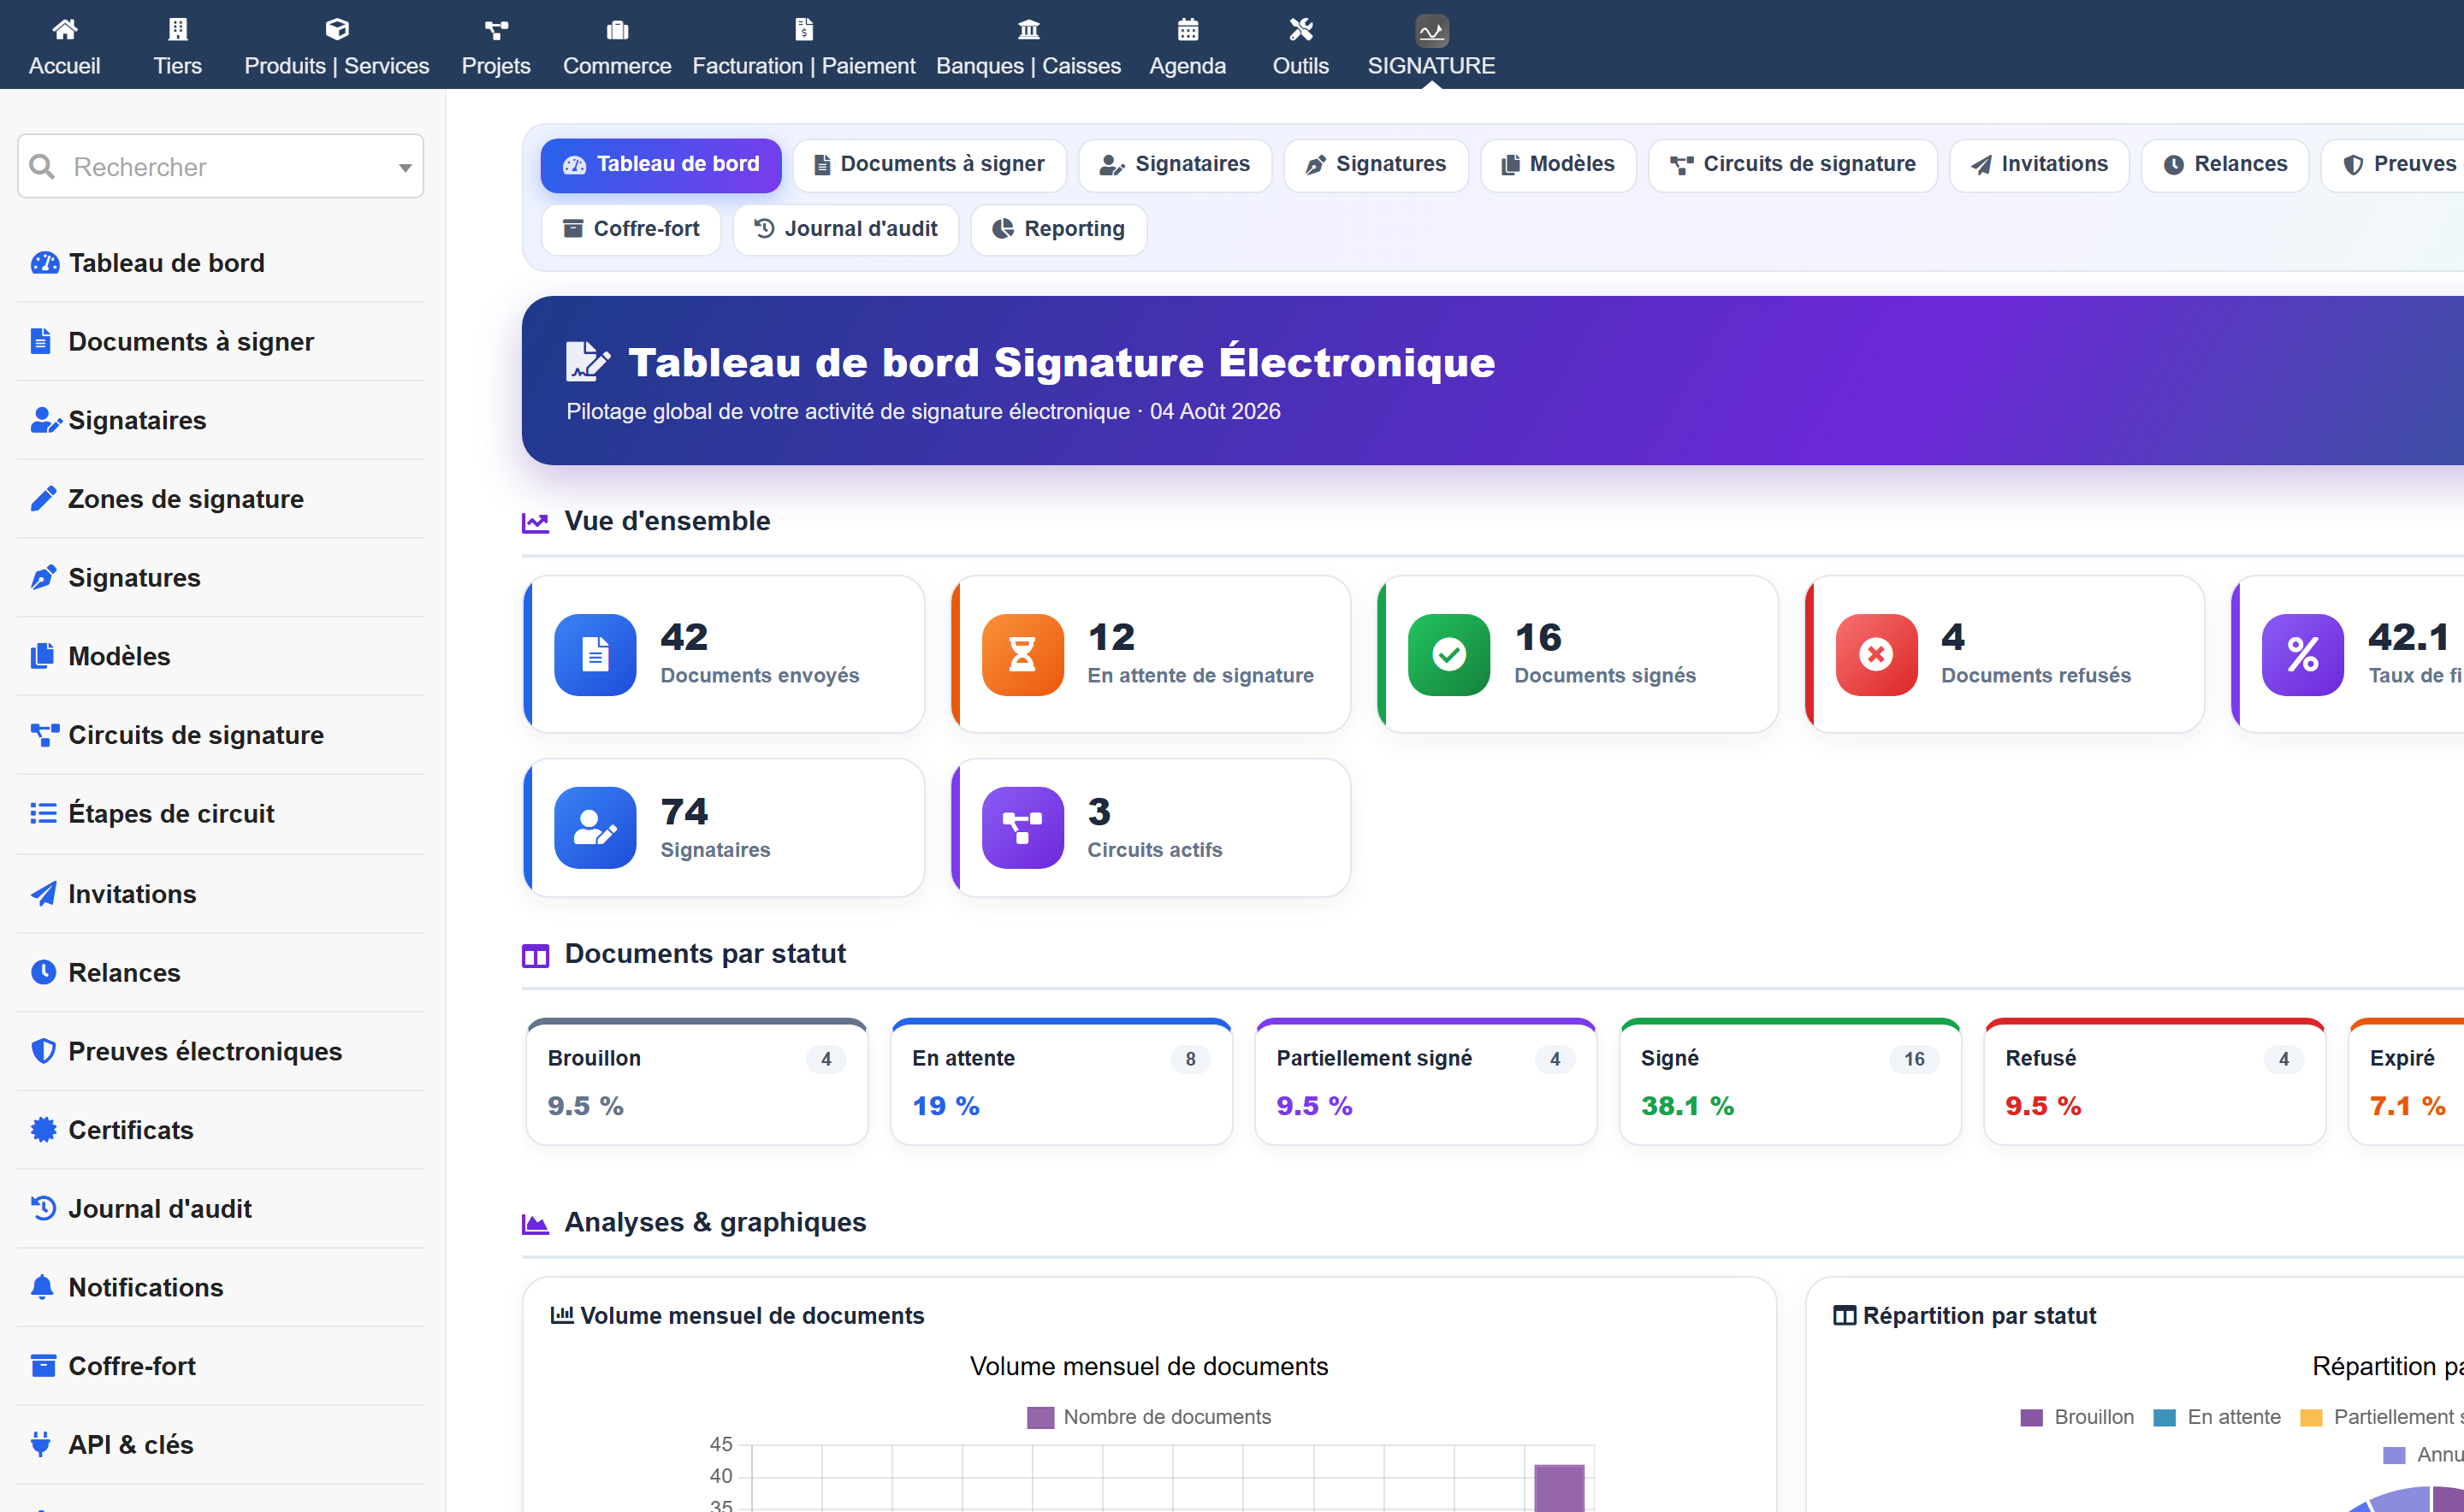Viewport: 2464px width, 1512px height.
Task: Open the Commerce briefcase icon
Action: 617,30
